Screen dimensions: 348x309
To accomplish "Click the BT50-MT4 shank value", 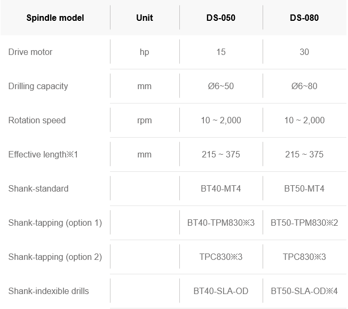I will pyautogui.click(x=304, y=189).
